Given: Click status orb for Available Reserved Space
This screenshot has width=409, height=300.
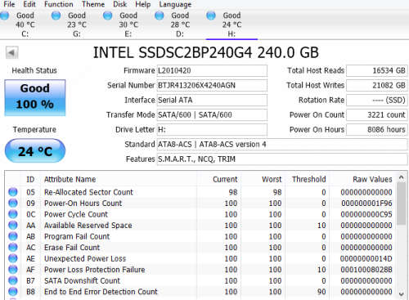Looking at the screenshot, I should coord(13,225).
